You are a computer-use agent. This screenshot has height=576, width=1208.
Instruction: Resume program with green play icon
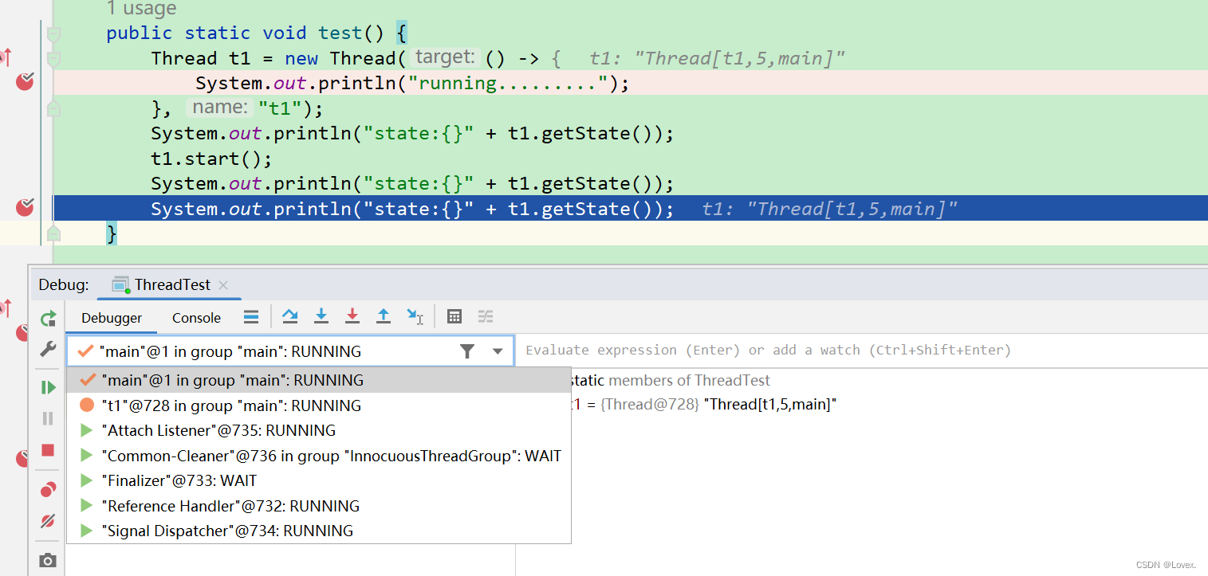click(48, 387)
